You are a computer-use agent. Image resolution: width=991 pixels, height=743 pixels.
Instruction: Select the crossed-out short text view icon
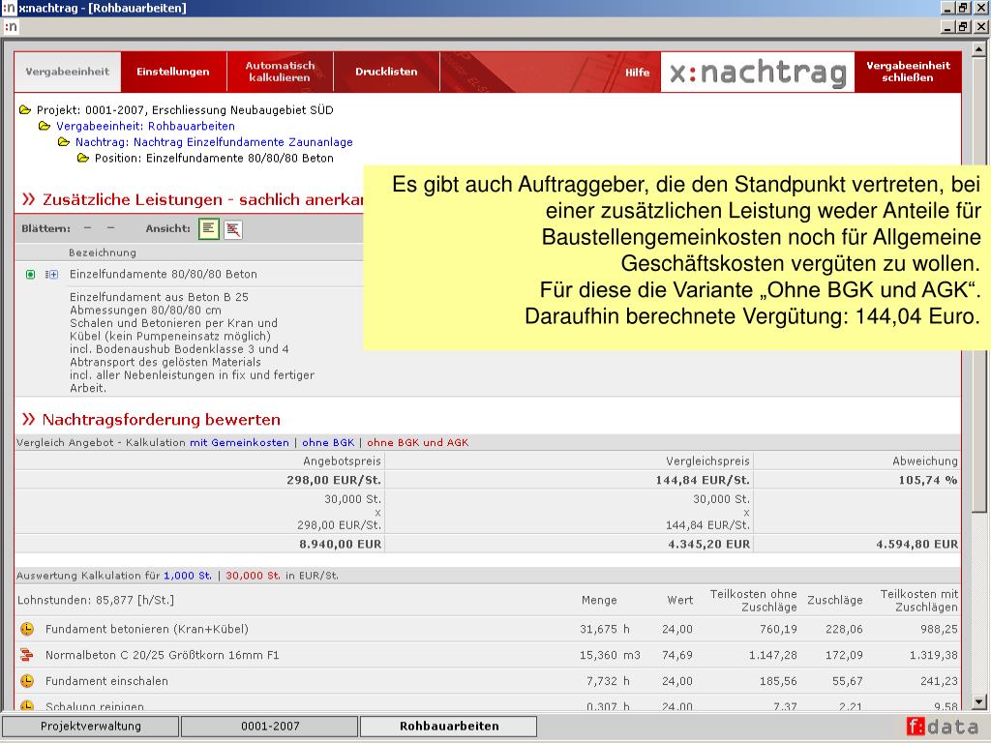(233, 229)
